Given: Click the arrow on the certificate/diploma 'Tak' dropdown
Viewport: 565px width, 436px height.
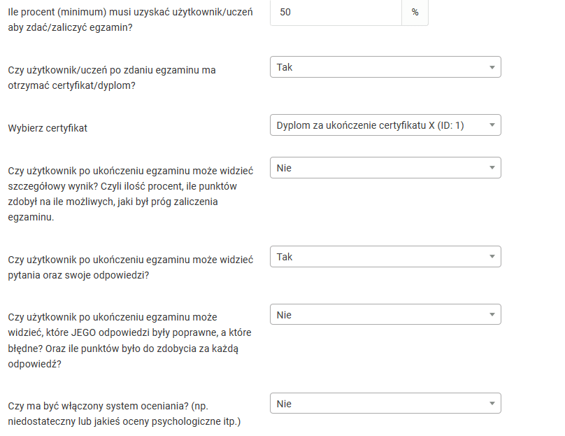Looking at the screenshot, I should click(x=492, y=68).
